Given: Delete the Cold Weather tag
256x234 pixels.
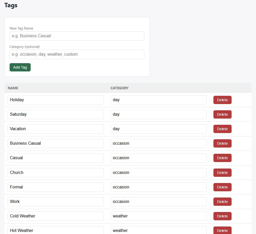Looking at the screenshot, I should [222, 216].
